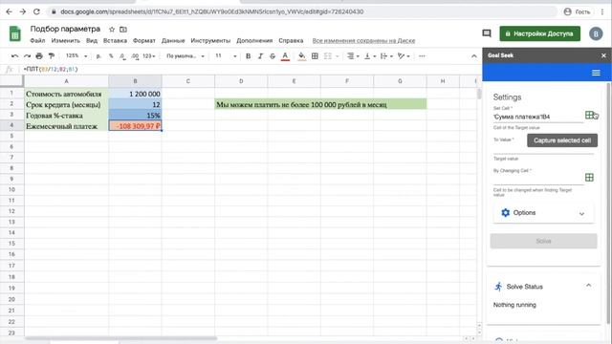612x344 pixels.
Task: Toggle bold formatting
Action: coord(248,56)
